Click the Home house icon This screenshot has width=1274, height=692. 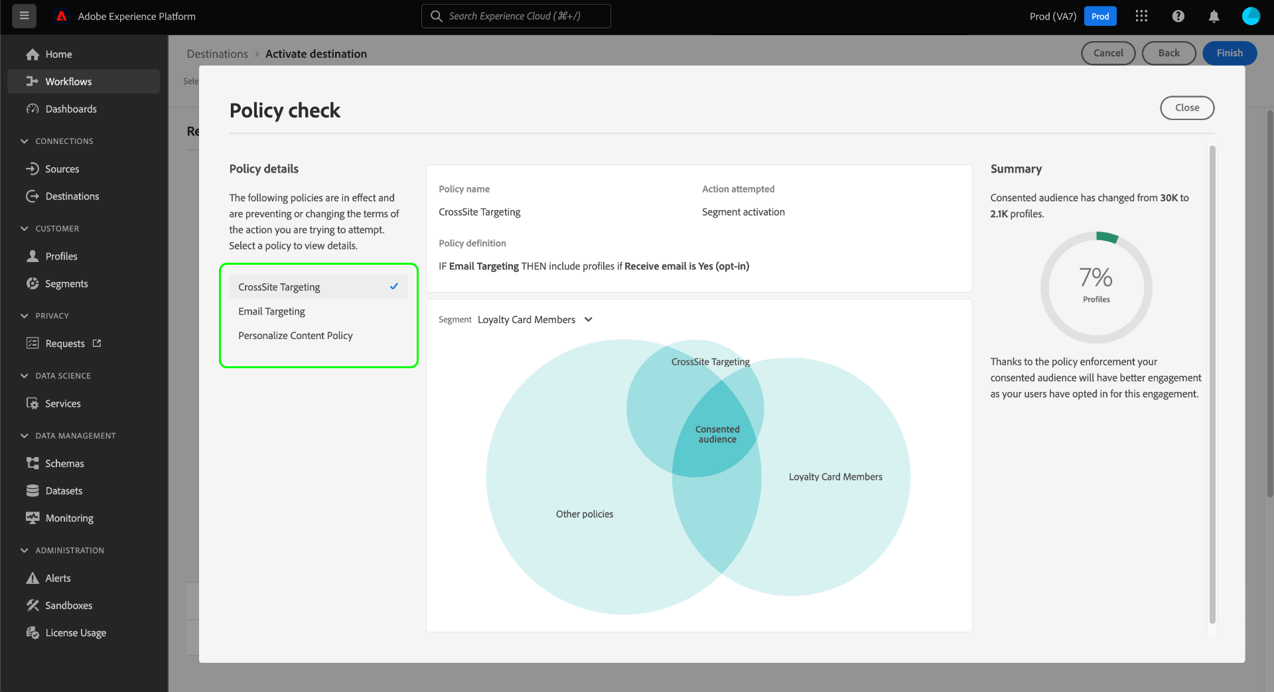coord(33,54)
